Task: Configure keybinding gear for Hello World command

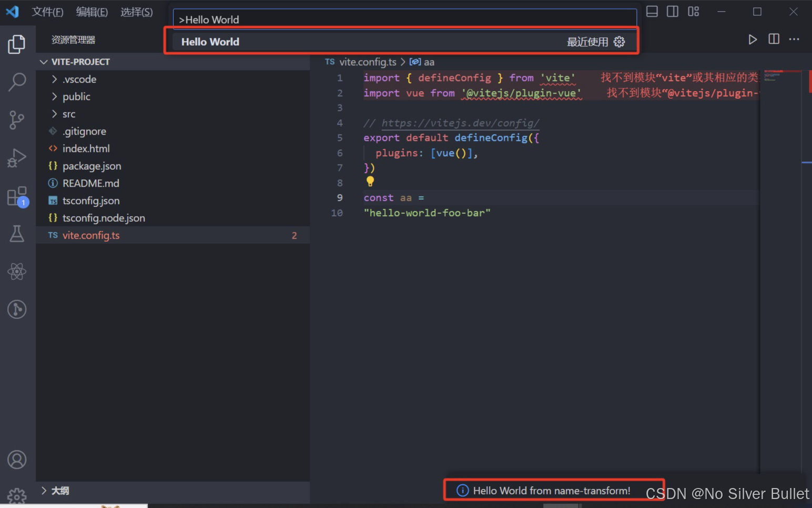Action: click(620, 42)
